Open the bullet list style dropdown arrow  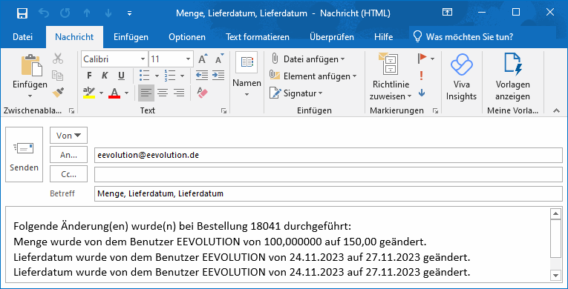point(157,76)
